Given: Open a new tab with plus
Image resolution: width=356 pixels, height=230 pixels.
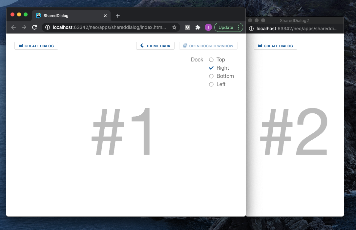Looking at the screenshot, I should point(117,16).
